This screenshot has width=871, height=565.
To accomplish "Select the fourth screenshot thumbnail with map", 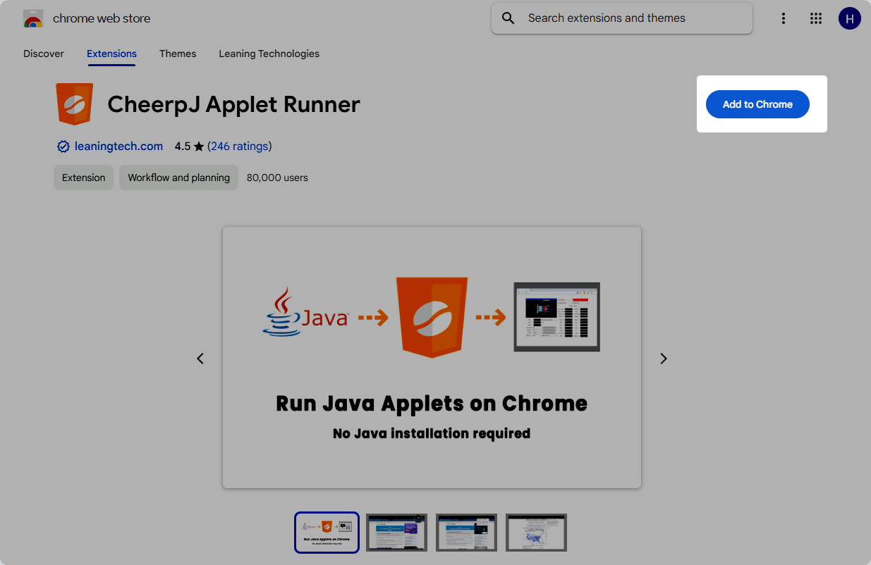I will pos(536,533).
